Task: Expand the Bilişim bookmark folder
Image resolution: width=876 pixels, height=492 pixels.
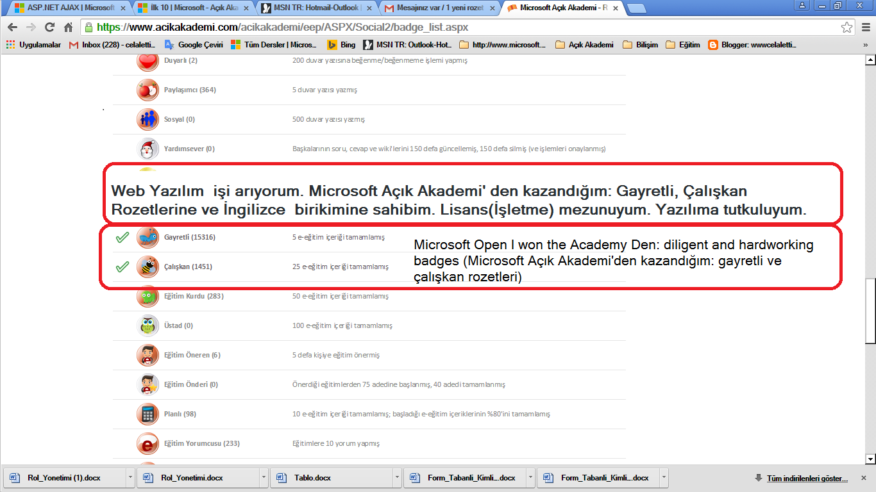Action: [641, 45]
